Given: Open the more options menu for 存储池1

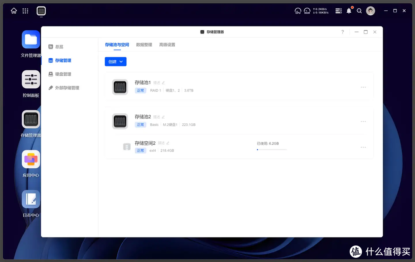Looking at the screenshot, I should (363, 87).
